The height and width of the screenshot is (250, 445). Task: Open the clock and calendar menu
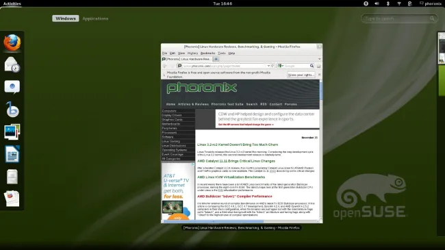(x=222, y=3)
